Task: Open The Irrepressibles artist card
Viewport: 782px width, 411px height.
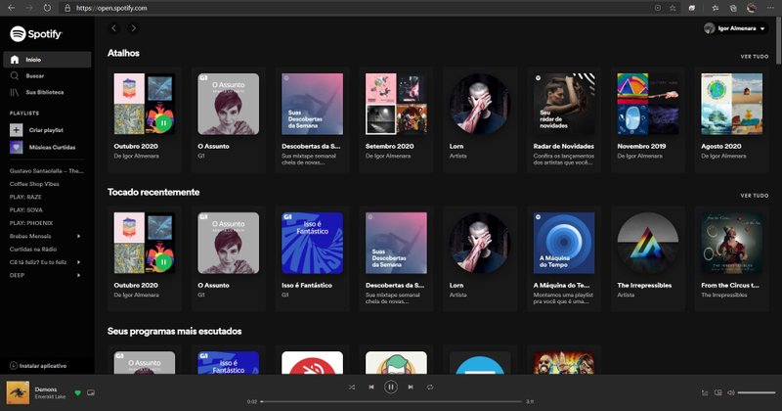Action: (x=647, y=258)
